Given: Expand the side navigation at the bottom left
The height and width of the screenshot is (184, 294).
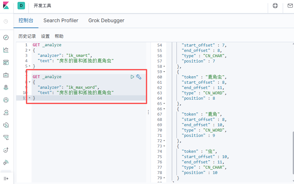Looking at the screenshot, I should click(6, 178).
